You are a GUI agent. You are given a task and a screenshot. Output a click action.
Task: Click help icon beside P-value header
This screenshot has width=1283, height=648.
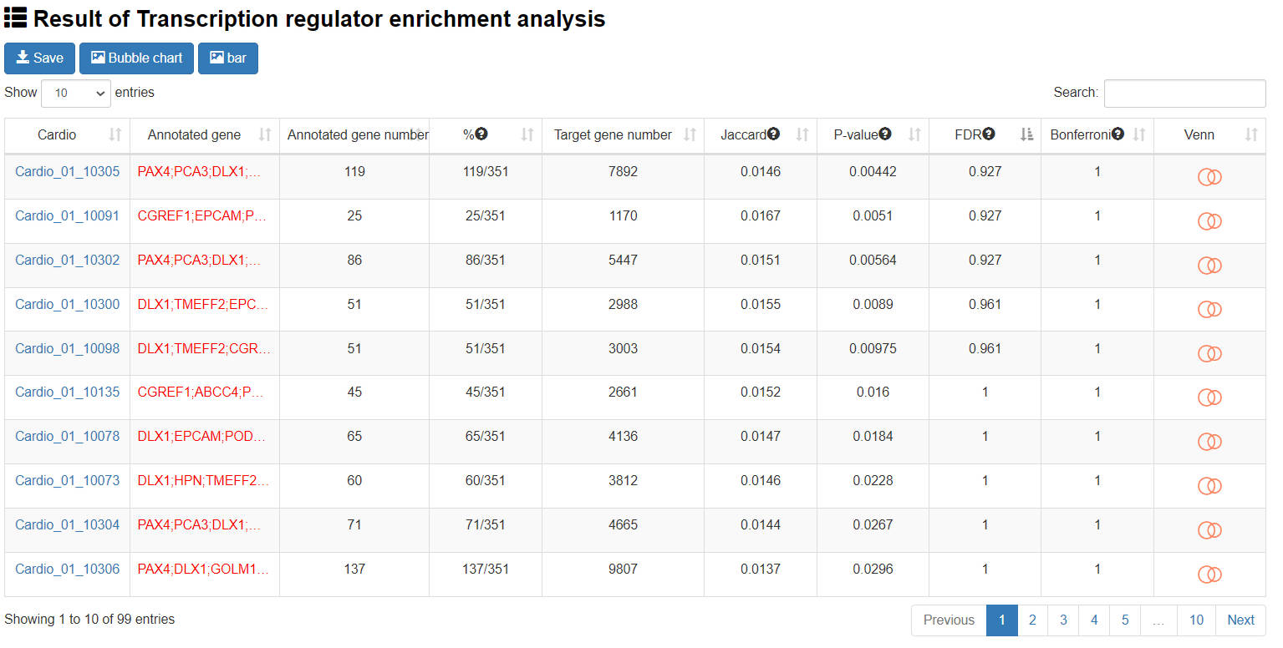coord(884,134)
